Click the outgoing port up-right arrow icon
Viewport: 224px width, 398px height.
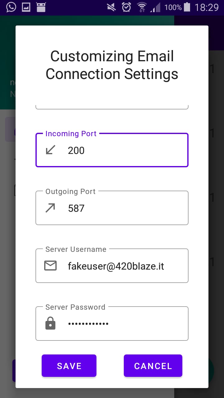pos(50,208)
